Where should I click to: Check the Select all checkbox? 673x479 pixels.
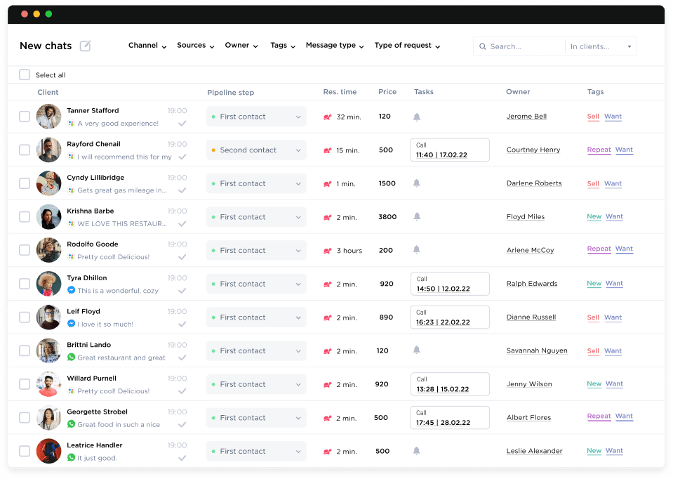[25, 74]
